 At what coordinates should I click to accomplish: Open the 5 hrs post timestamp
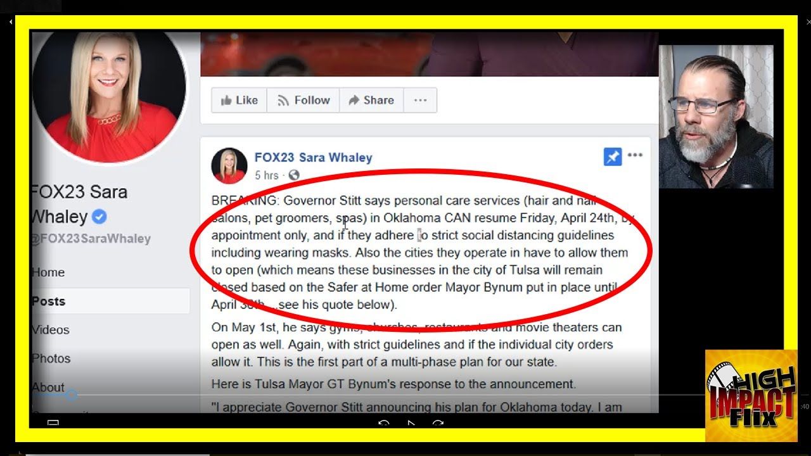coord(266,175)
